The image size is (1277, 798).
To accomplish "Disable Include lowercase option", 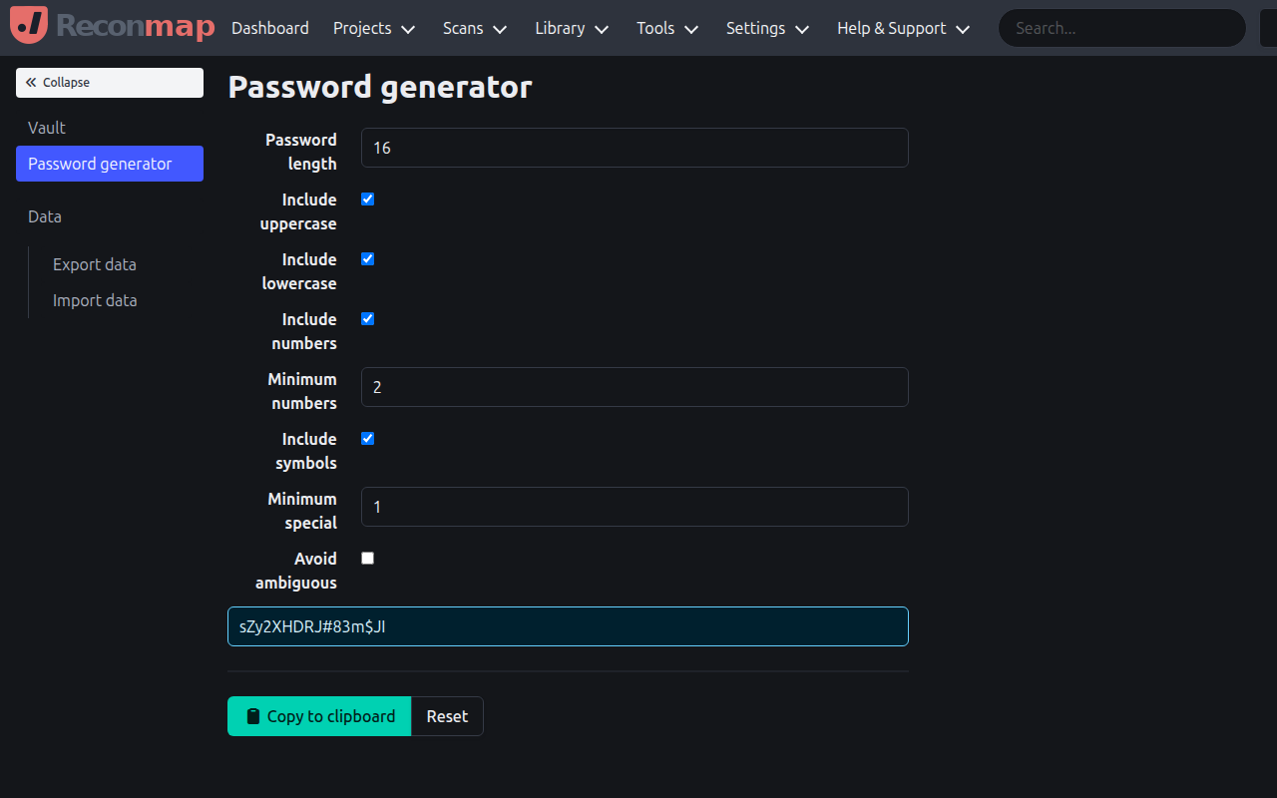I will click(x=367, y=258).
